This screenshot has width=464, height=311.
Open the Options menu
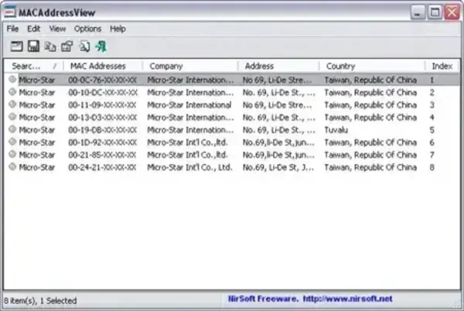click(87, 29)
